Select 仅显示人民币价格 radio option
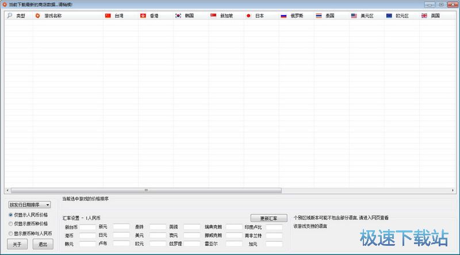 point(11,214)
